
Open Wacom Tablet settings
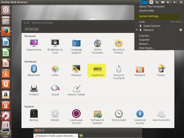pos(76,90)
